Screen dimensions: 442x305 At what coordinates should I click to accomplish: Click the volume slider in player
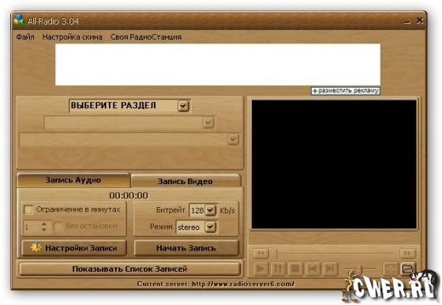(x=361, y=269)
